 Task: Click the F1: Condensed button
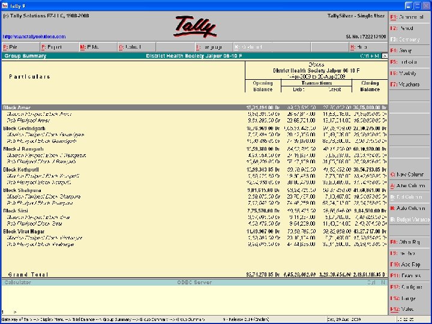pos(410,17)
